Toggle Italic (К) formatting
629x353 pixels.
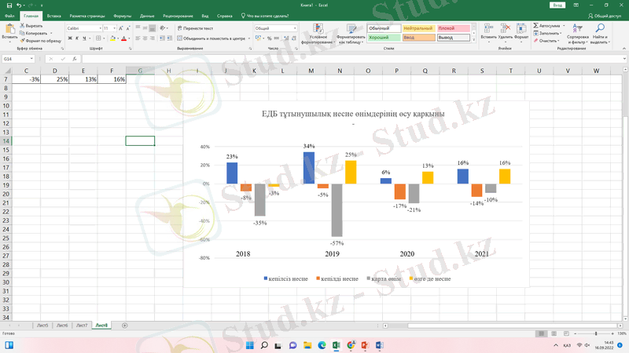click(x=77, y=38)
